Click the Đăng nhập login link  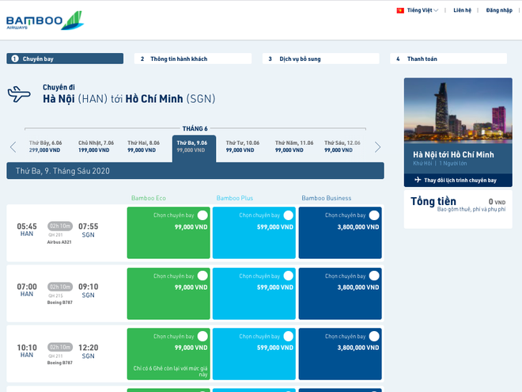pos(499,10)
